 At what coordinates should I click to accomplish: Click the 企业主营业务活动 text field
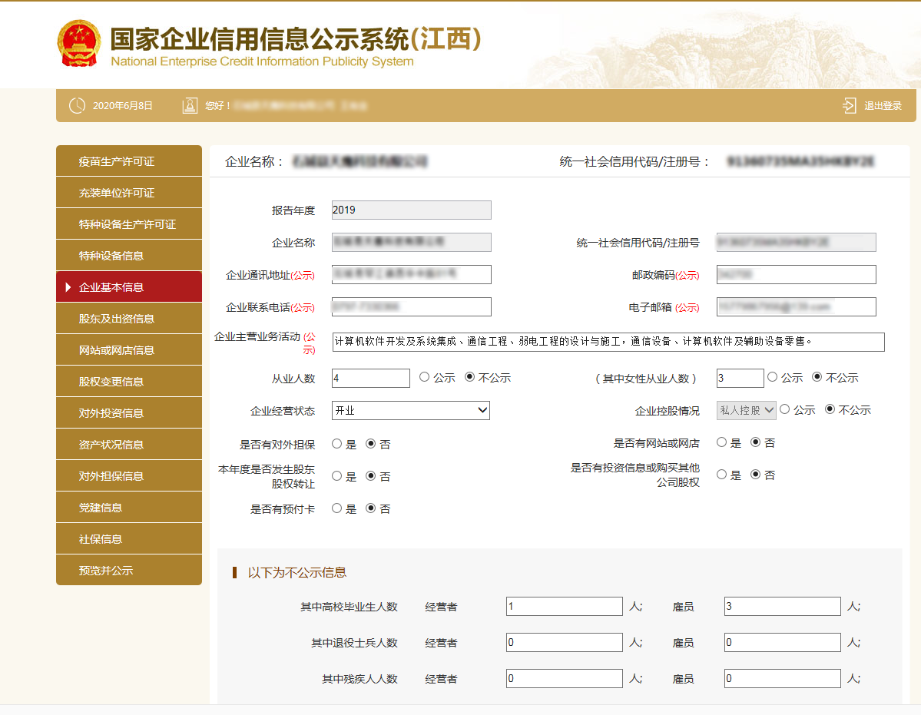pos(608,342)
